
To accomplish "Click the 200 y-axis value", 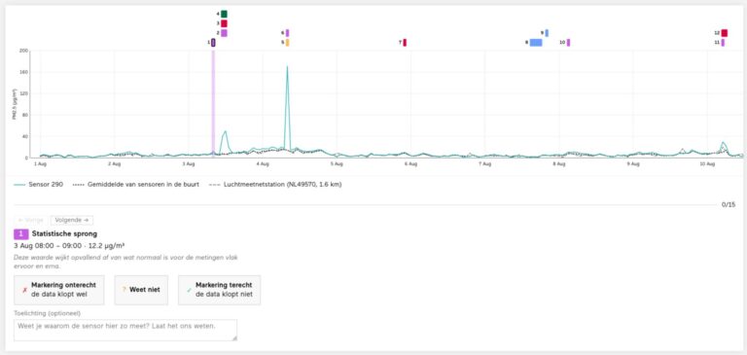I will click(x=24, y=51).
